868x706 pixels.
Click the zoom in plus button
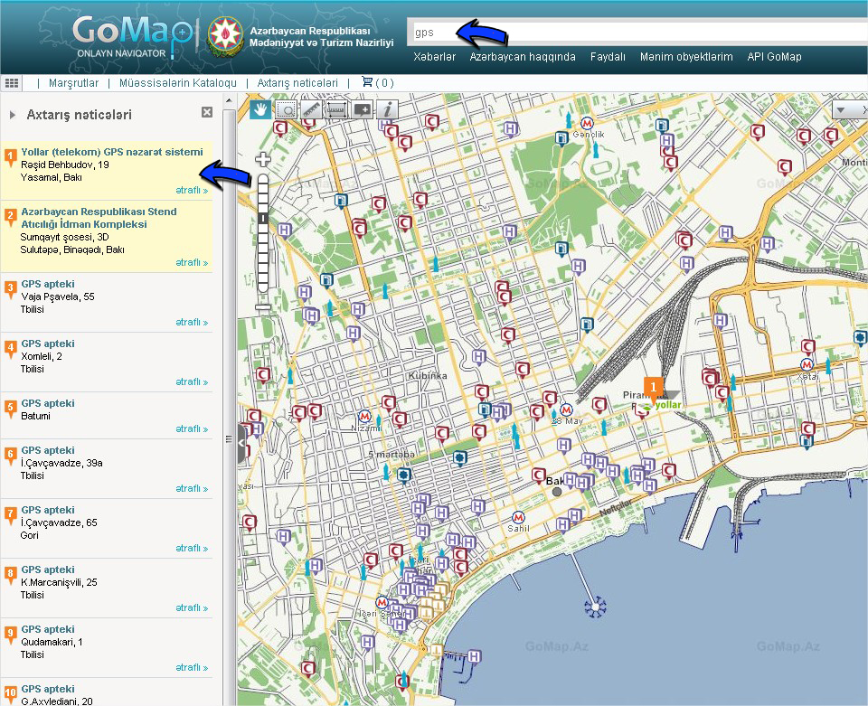263,160
